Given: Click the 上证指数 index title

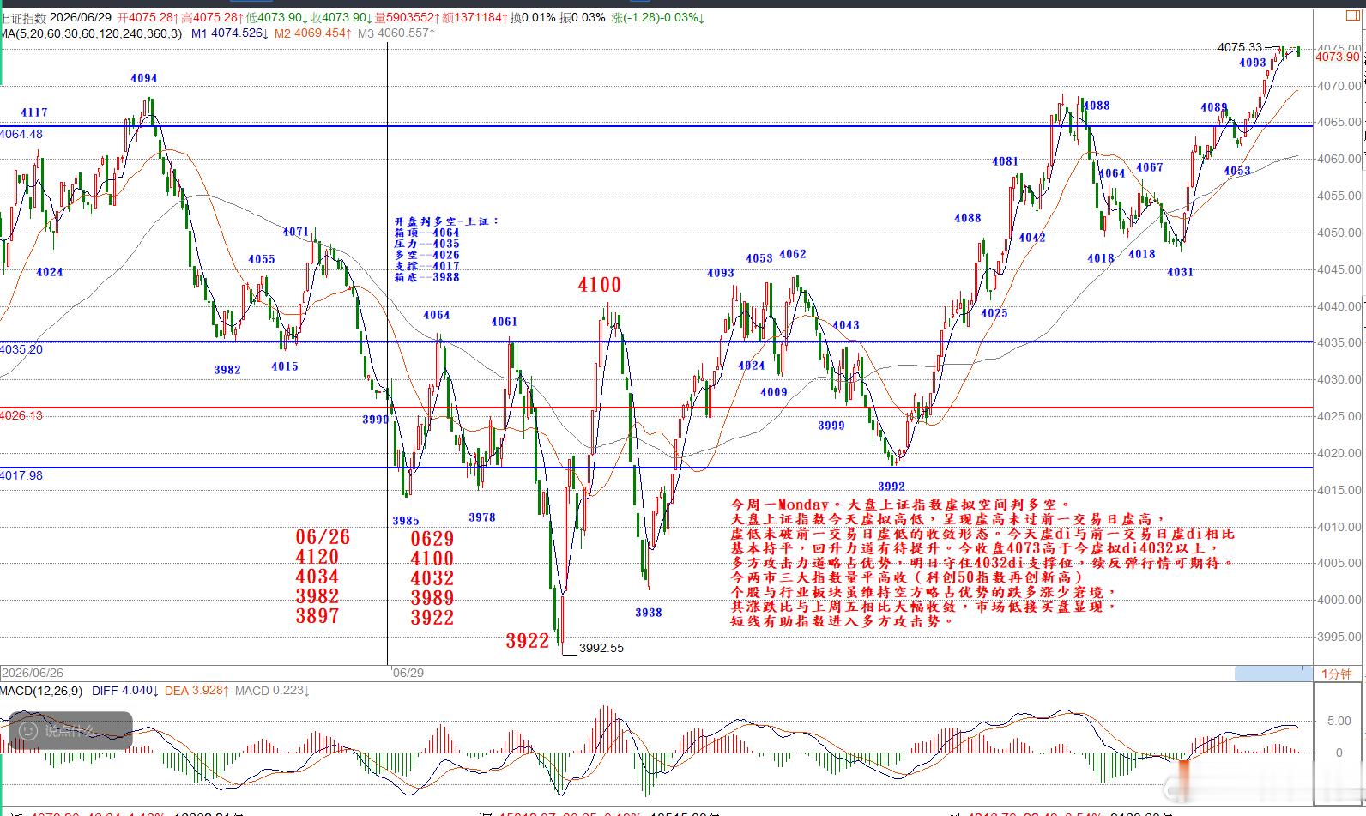Looking at the screenshot, I should point(23,18).
